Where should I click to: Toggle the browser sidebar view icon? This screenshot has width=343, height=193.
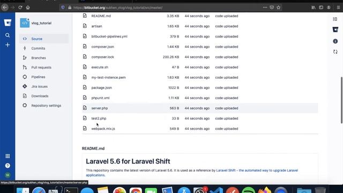(321, 8)
